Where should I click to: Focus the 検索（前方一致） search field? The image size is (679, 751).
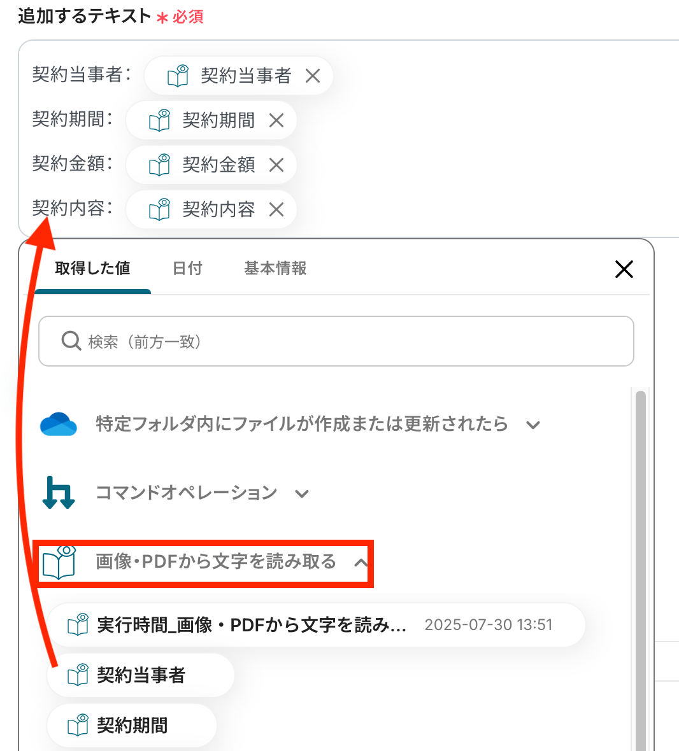click(336, 341)
